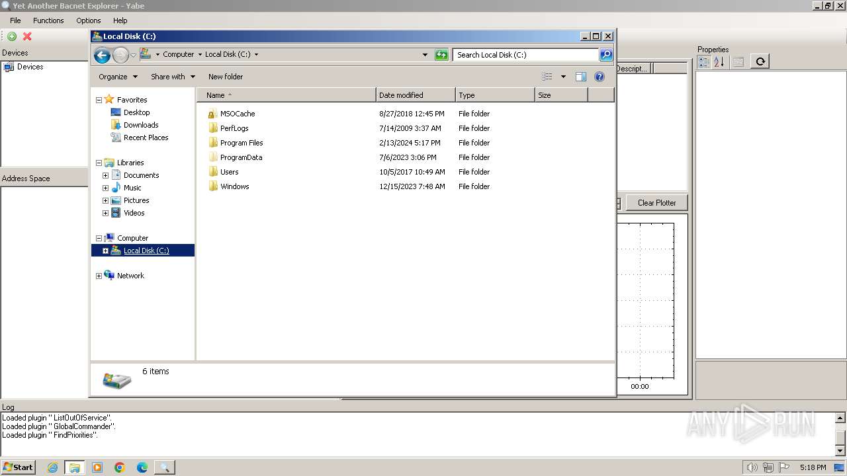847x476 pixels.
Task: Click the Change your view icon
Action: pyautogui.click(x=547, y=77)
